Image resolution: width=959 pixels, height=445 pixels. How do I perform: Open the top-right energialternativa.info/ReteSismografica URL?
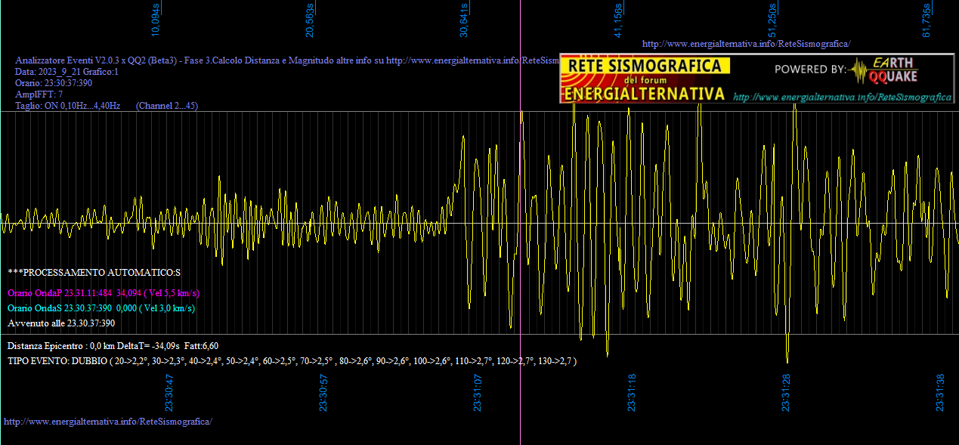pos(746,44)
